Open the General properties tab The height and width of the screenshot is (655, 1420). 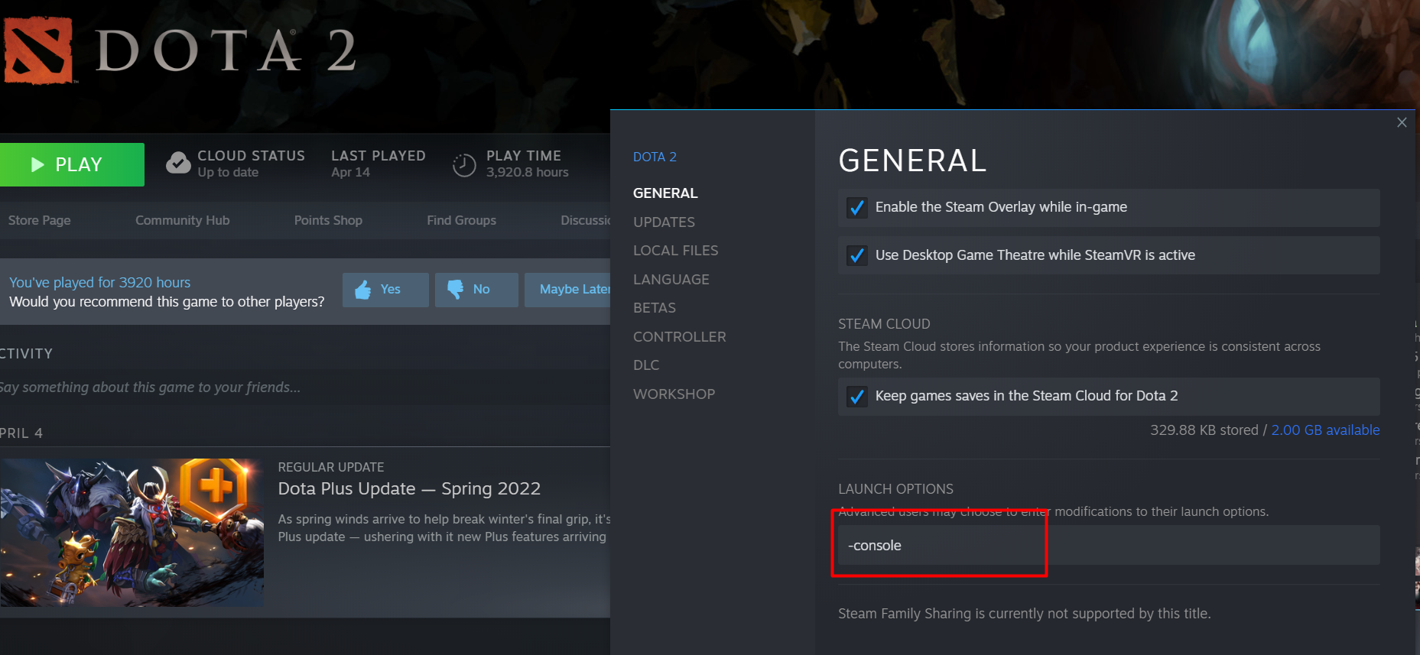(665, 193)
